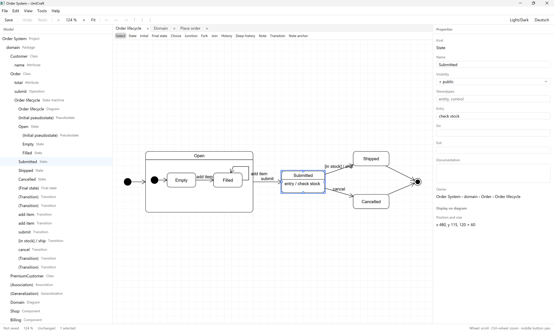The image size is (554, 332).
Task: Close the Place order tab
Action: coord(207,29)
